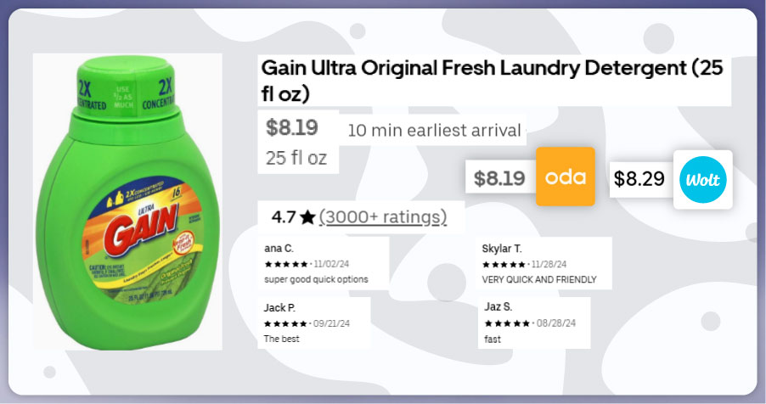766x404 pixels.
Task: Click reviewer name Skylar T.
Action: point(502,248)
